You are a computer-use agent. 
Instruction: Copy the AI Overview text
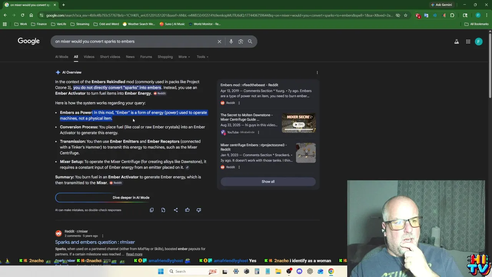click(x=151, y=210)
